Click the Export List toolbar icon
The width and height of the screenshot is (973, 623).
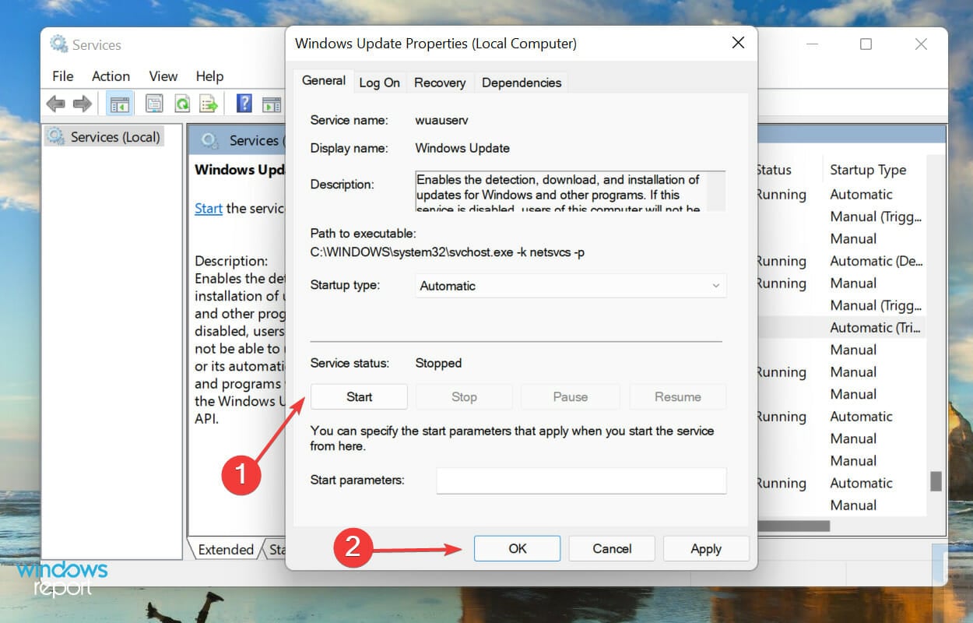pyautogui.click(x=208, y=103)
